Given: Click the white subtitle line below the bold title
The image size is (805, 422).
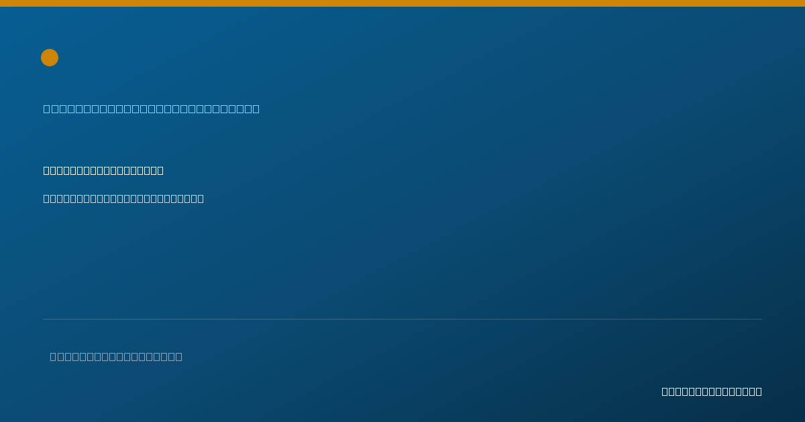Looking at the screenshot, I should point(123,198).
